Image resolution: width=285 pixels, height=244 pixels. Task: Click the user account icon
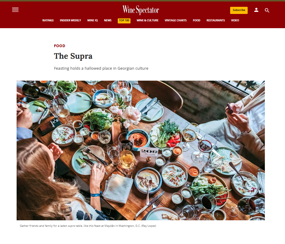tap(256, 10)
